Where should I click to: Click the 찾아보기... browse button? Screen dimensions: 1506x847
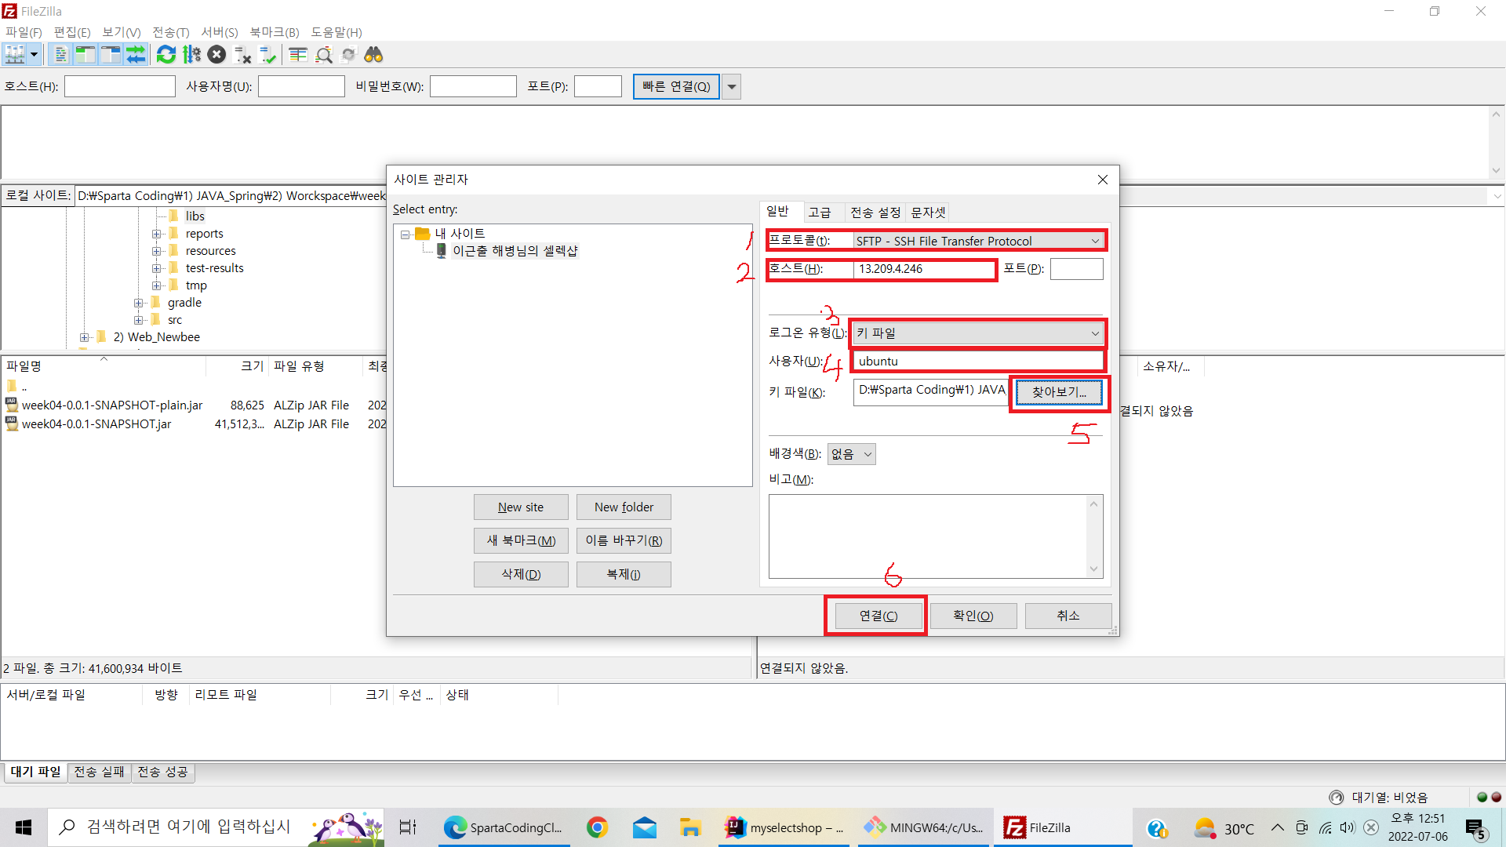click(1059, 392)
